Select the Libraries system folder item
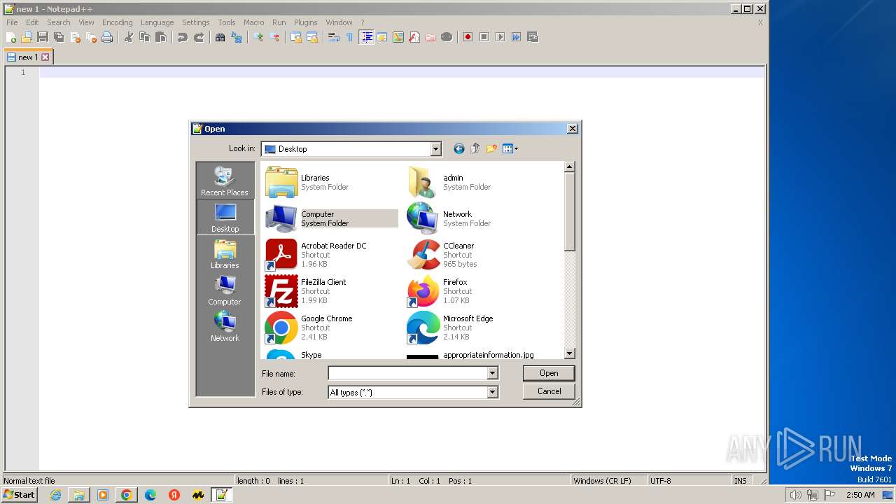Screen dimensions: 896x504 point(330,182)
